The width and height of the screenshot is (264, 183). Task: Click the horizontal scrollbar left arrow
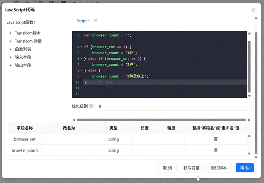pos(74,120)
